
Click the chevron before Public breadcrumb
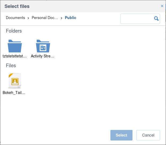pyautogui.click(x=61, y=18)
